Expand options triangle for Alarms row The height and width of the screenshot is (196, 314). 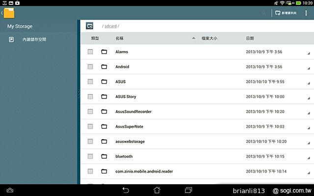click(309, 53)
